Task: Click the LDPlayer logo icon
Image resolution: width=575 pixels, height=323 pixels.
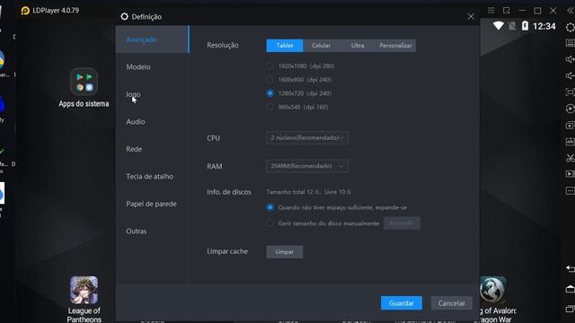Action: (25, 11)
